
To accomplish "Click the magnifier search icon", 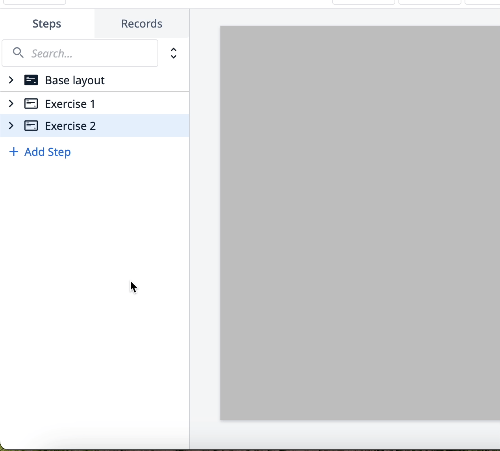I will click(18, 52).
